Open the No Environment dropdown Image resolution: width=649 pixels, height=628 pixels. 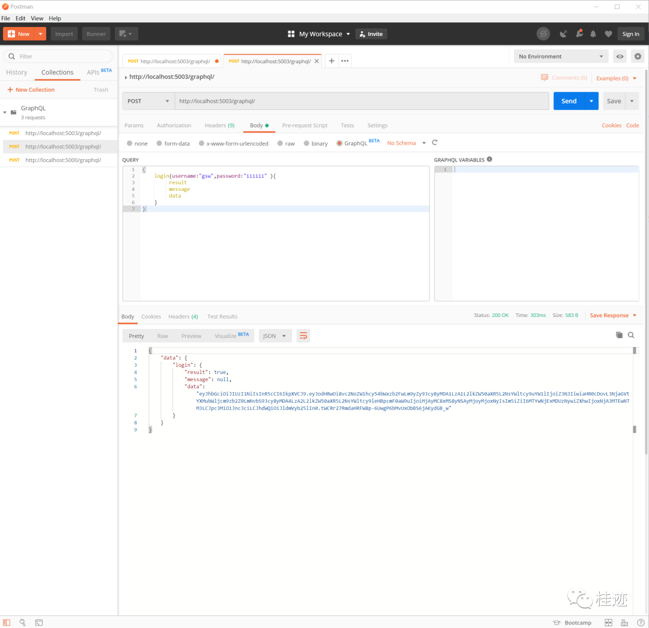pos(561,56)
